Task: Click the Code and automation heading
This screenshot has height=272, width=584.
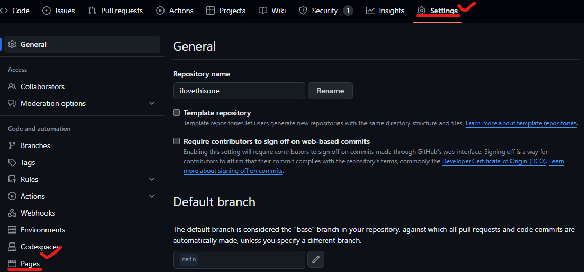Action: tap(40, 129)
